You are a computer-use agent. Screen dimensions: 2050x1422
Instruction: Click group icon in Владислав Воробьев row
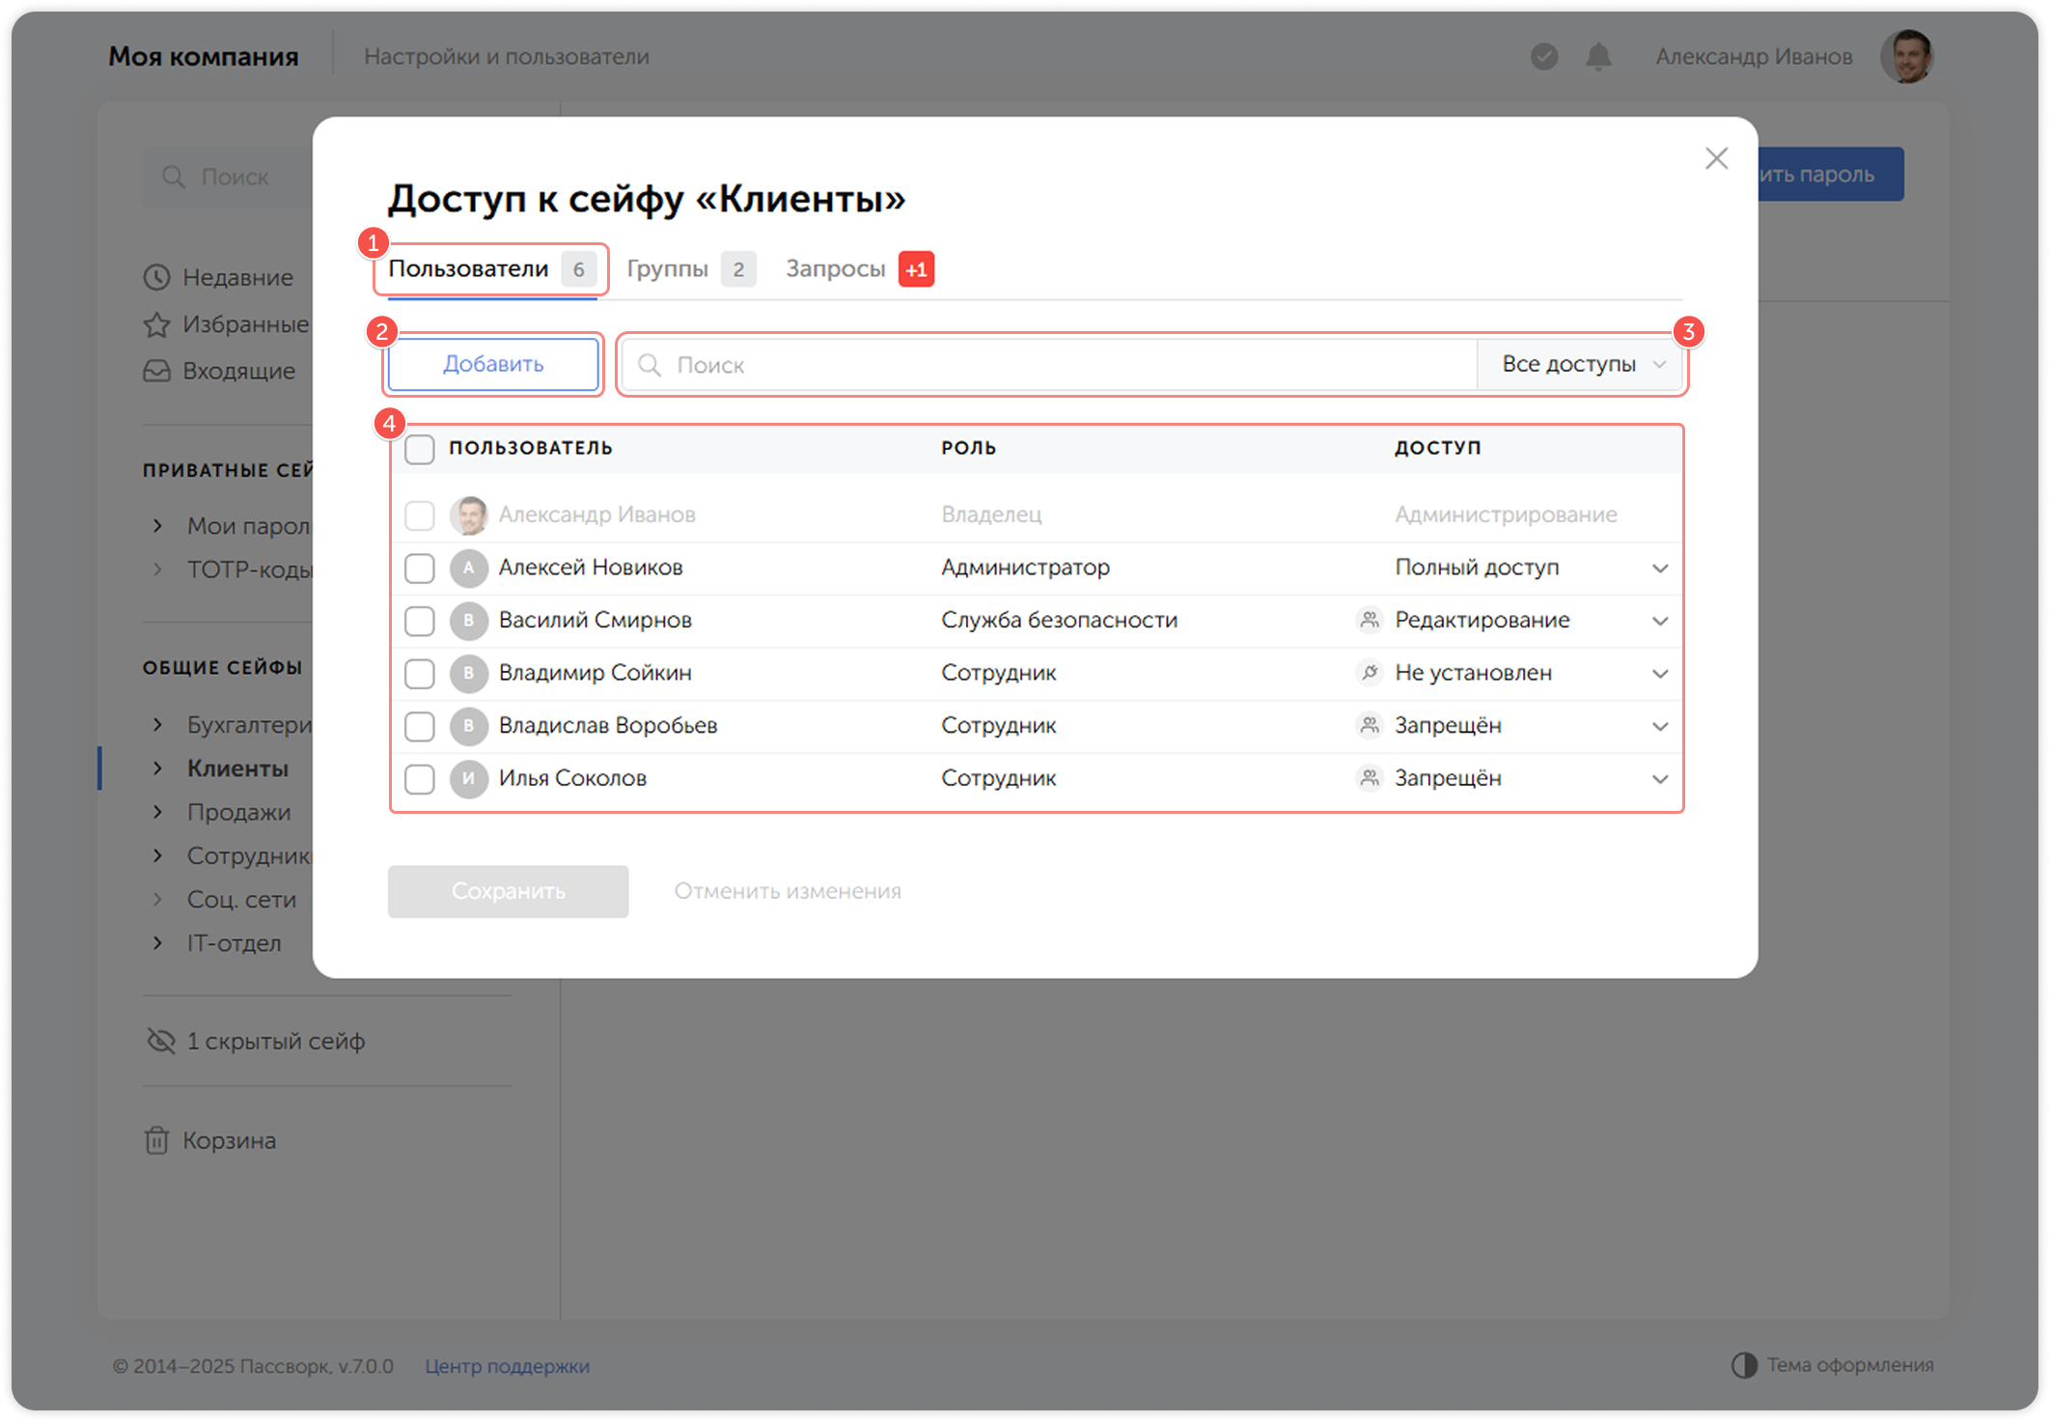(x=1369, y=725)
